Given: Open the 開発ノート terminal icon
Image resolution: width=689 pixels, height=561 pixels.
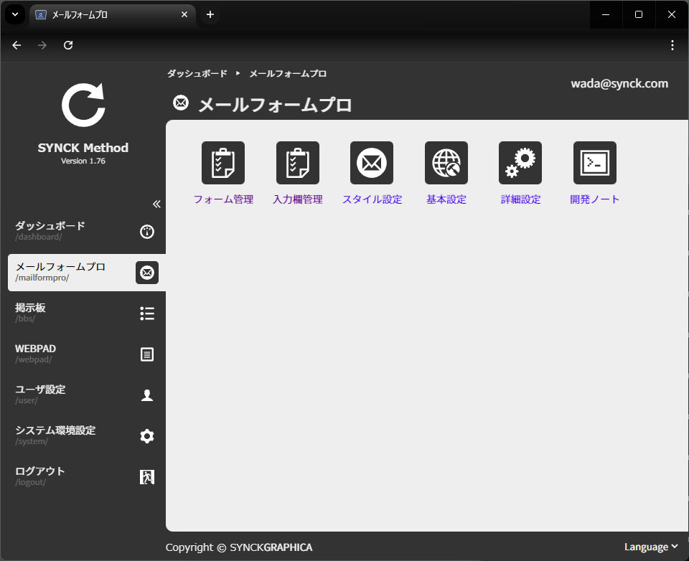Looking at the screenshot, I should pos(595,163).
